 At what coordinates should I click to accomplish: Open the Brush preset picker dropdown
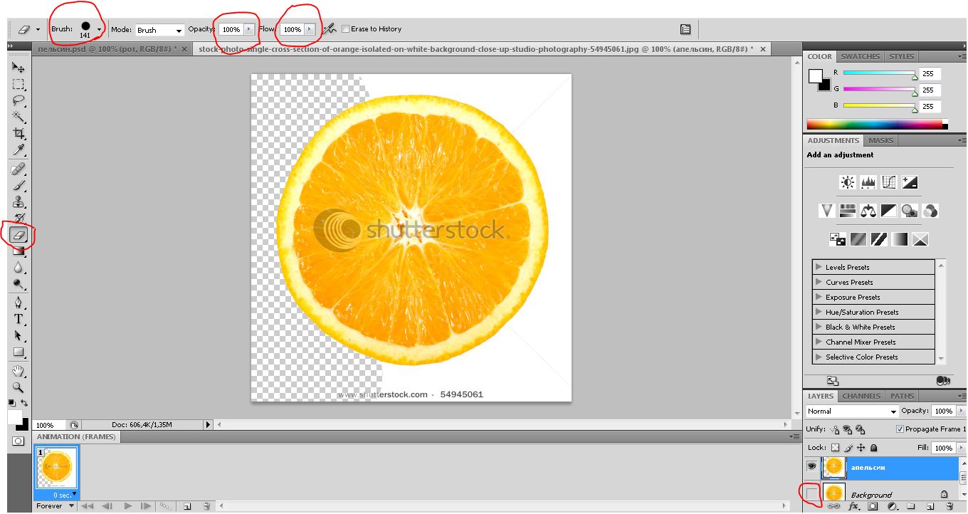click(x=99, y=30)
